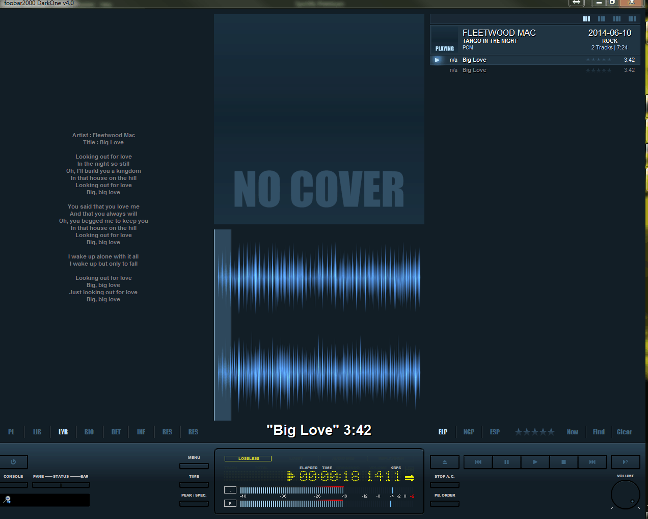
Task: Stop playback
Action: [x=563, y=462]
